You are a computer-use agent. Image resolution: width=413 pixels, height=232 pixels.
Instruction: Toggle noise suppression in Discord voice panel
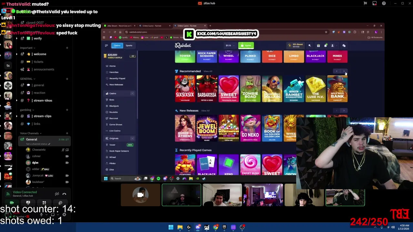click(57, 194)
